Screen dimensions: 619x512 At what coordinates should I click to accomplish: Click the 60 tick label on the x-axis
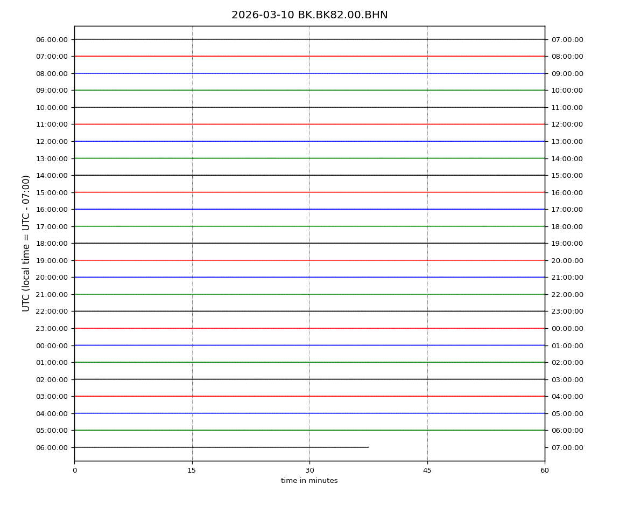[545, 471]
